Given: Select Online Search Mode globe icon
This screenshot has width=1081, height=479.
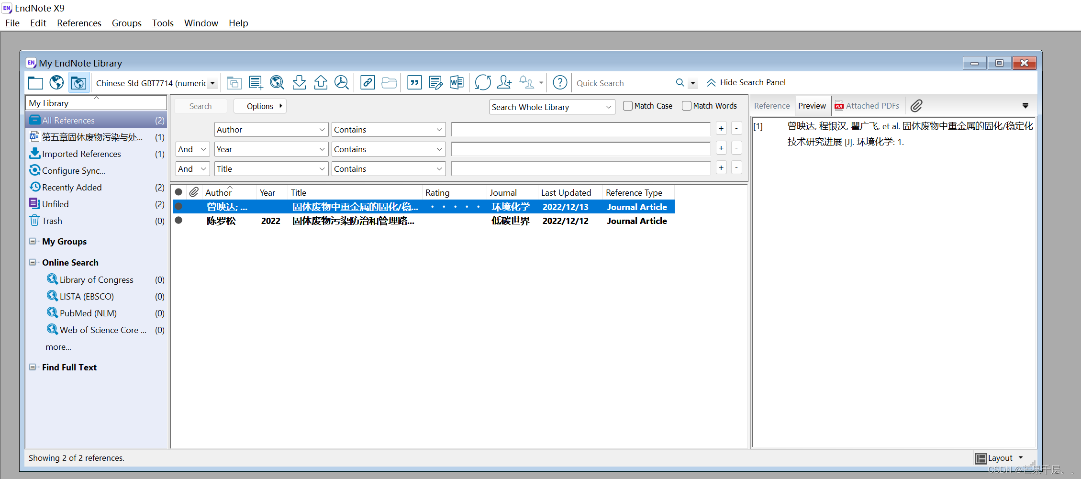Looking at the screenshot, I should click(x=56, y=83).
